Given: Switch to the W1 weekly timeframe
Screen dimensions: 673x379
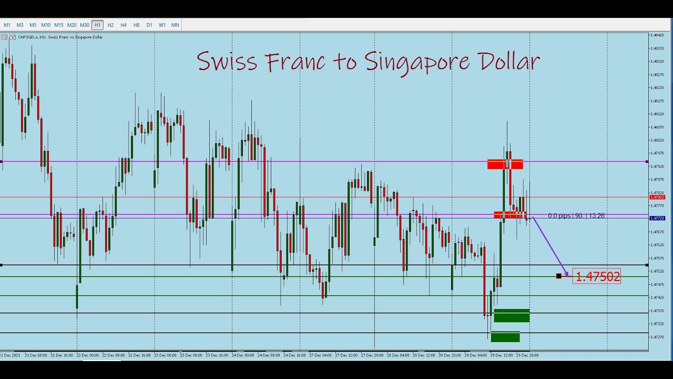Looking at the screenshot, I should (162, 25).
